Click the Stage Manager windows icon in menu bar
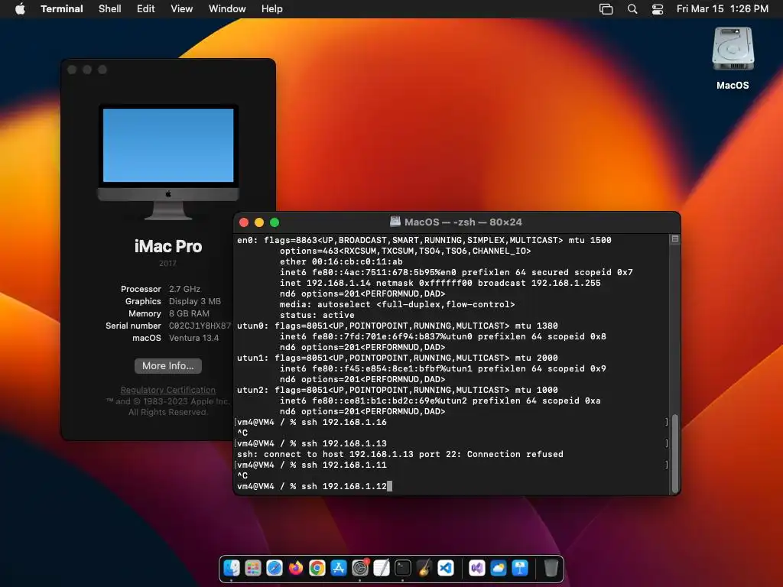Image resolution: width=783 pixels, height=587 pixels. tap(606, 9)
